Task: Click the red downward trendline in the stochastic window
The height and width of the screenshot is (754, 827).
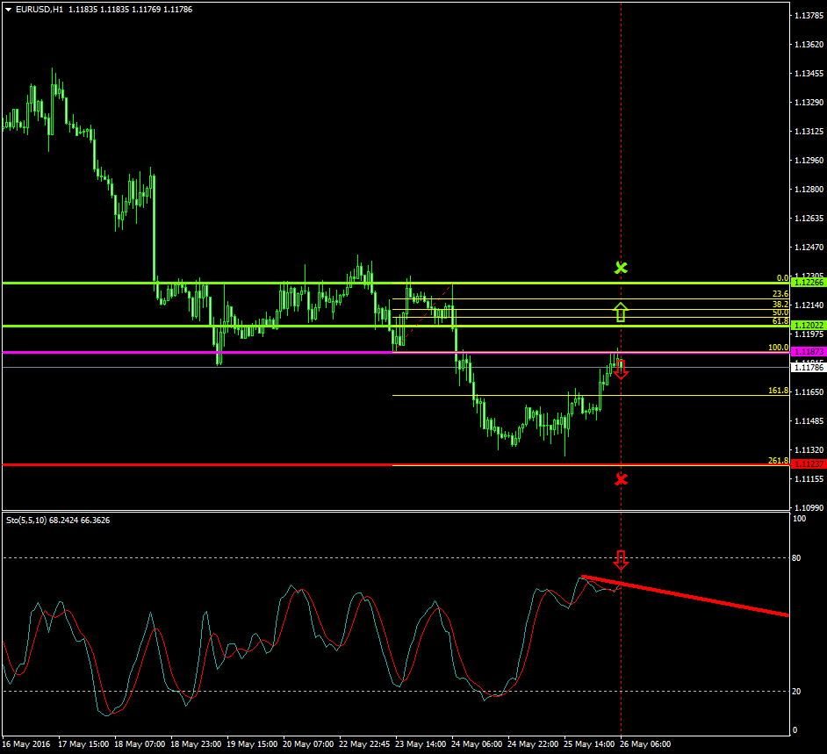Action: [x=694, y=594]
